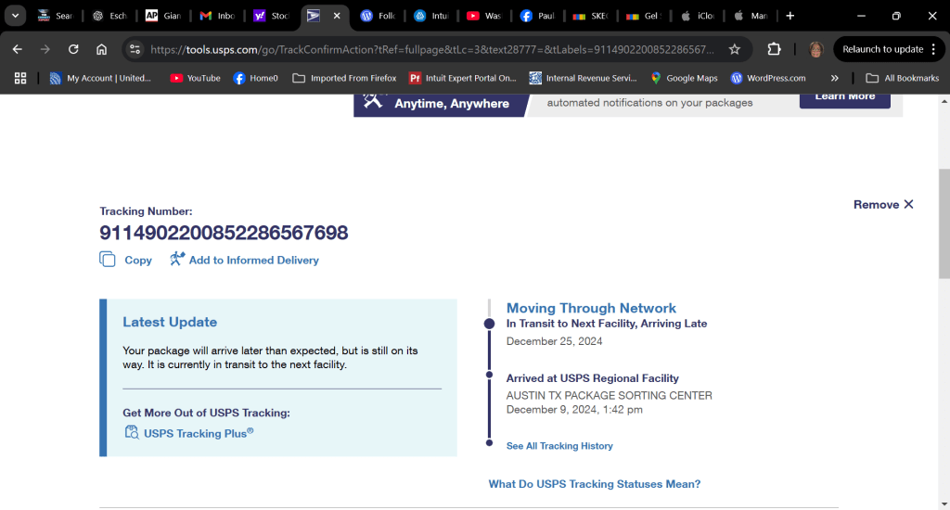Go to the browser home page icon

pos(102,49)
